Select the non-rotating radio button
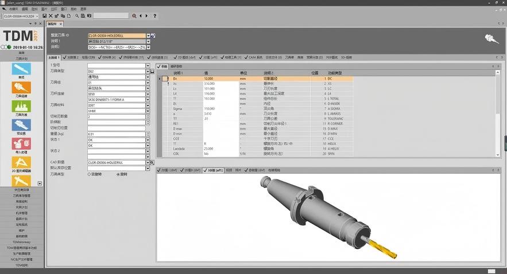Screen dimensions: 507x274 (89, 174)
